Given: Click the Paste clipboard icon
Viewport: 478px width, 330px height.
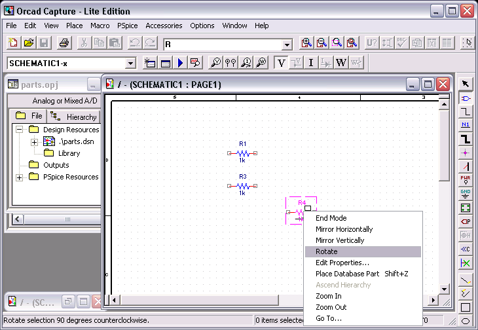Looking at the screenshot, I should [x=115, y=43].
